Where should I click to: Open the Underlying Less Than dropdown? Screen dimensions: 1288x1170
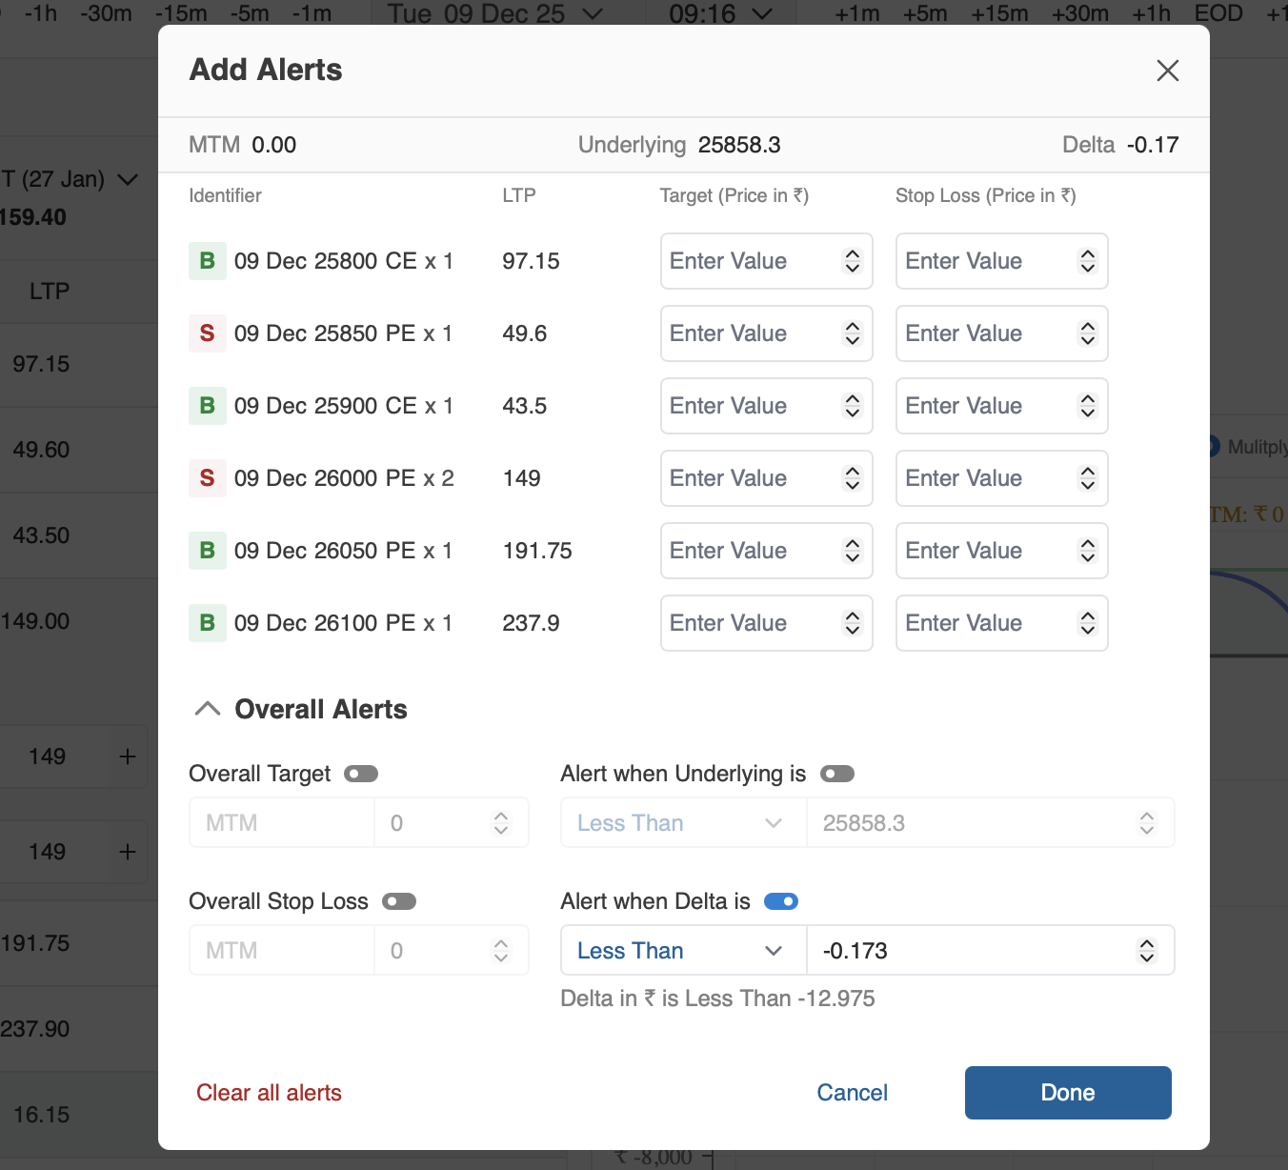pyautogui.click(x=682, y=823)
